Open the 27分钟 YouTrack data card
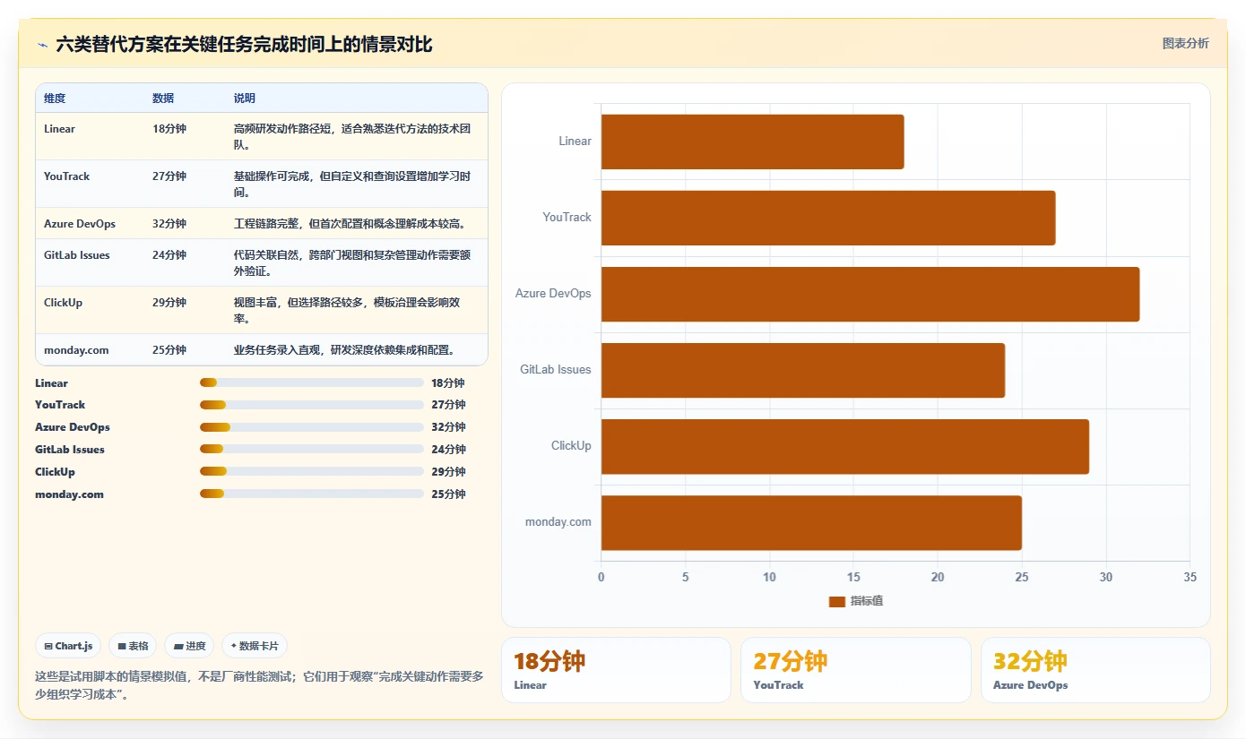1246x739 pixels. [x=856, y=670]
